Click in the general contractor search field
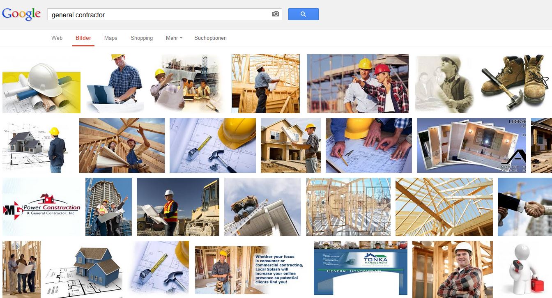 159,14
